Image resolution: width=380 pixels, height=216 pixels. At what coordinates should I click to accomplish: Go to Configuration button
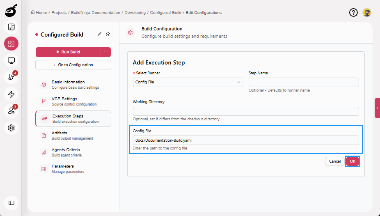tap(73, 65)
